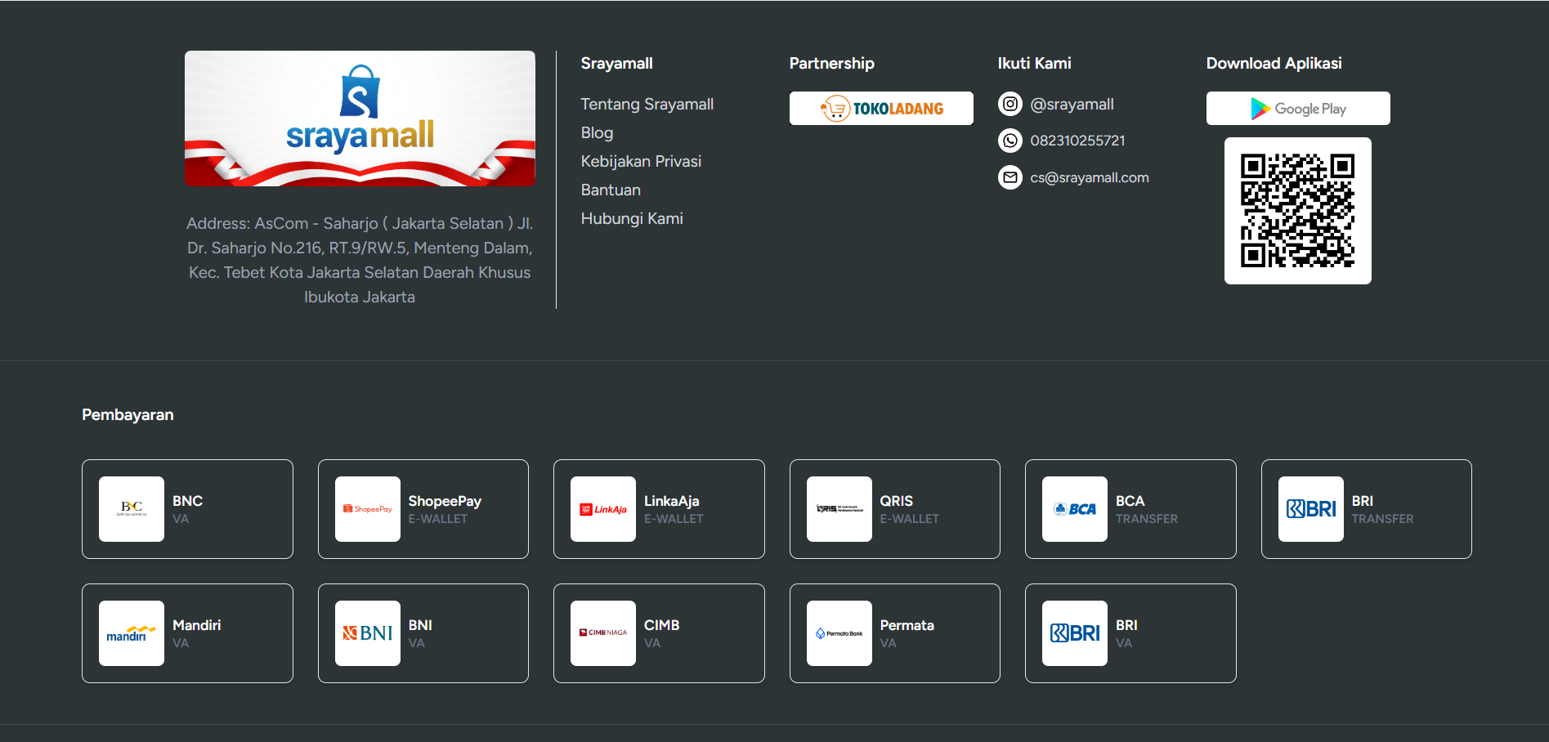
Task: Click the BNC bank logo icon
Action: click(x=132, y=509)
